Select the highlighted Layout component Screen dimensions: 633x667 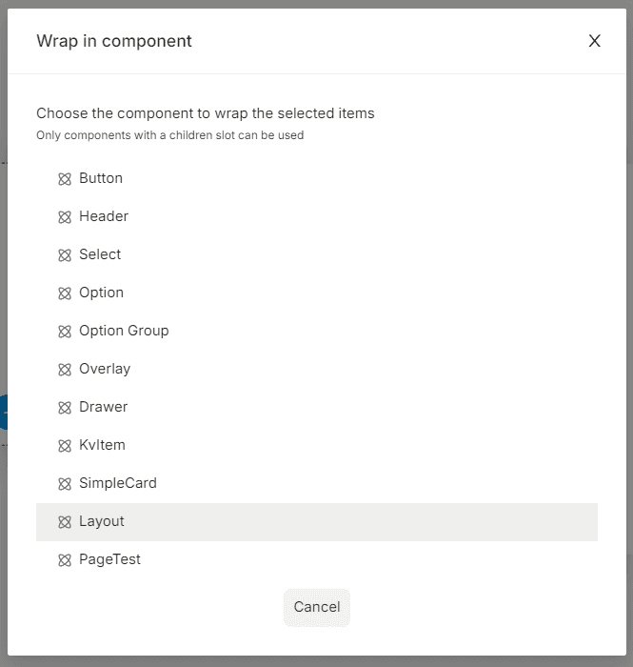point(317,522)
